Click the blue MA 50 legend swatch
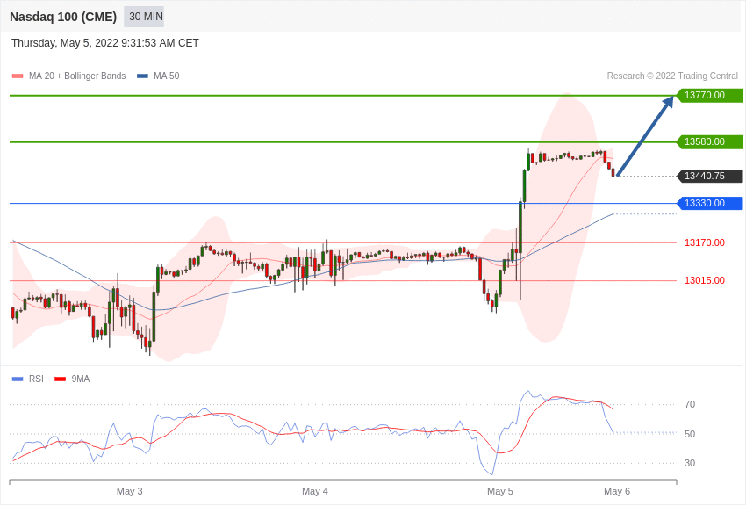The width and height of the screenshot is (746, 506). point(143,76)
